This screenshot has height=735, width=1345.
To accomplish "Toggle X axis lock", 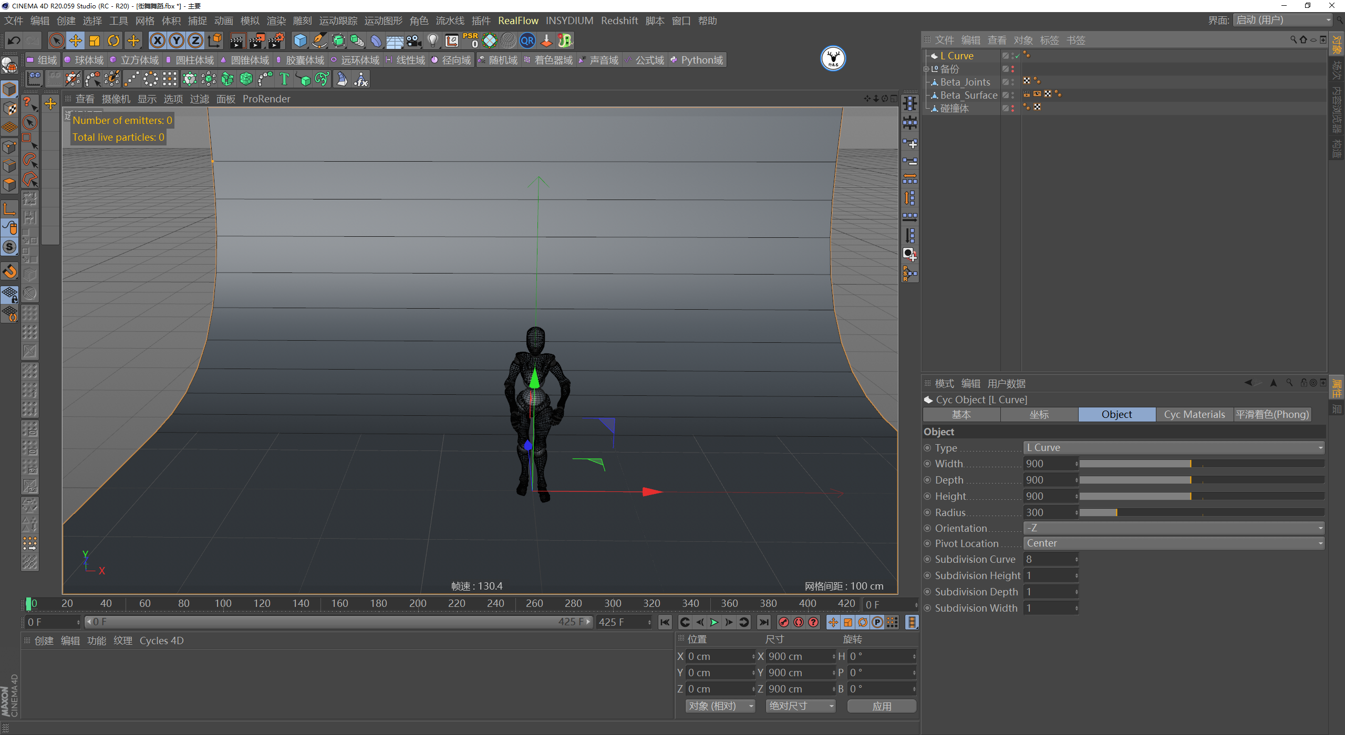I will [x=157, y=40].
